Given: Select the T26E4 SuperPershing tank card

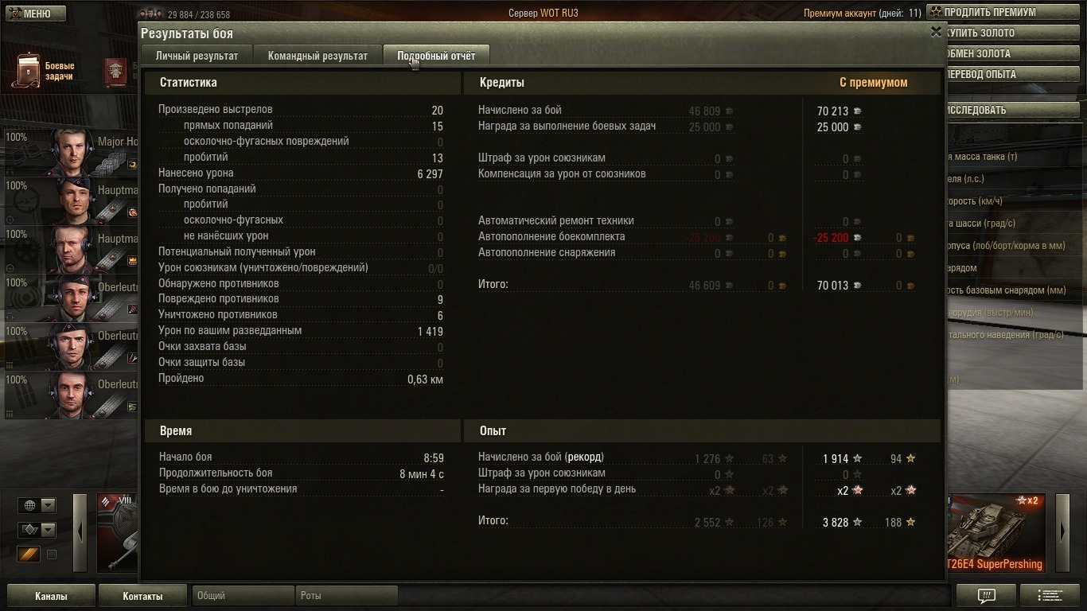Looking at the screenshot, I should click(x=995, y=532).
